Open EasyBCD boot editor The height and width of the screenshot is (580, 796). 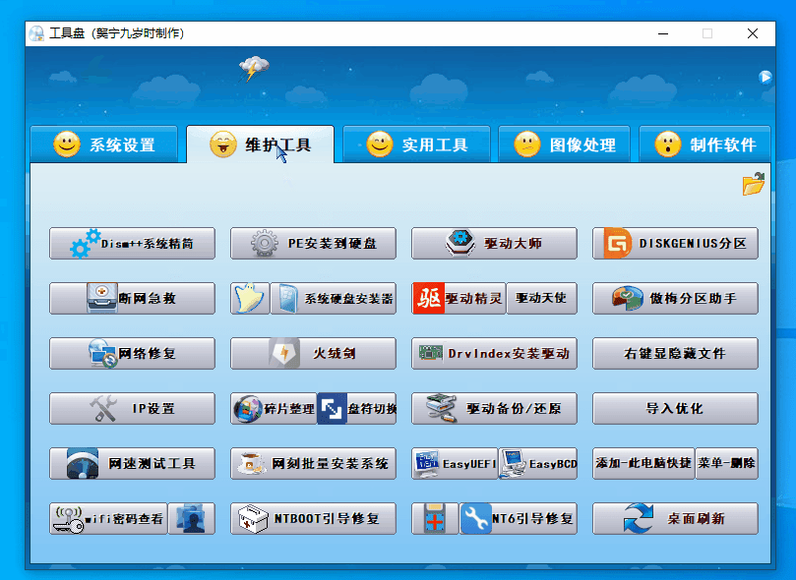(x=537, y=464)
